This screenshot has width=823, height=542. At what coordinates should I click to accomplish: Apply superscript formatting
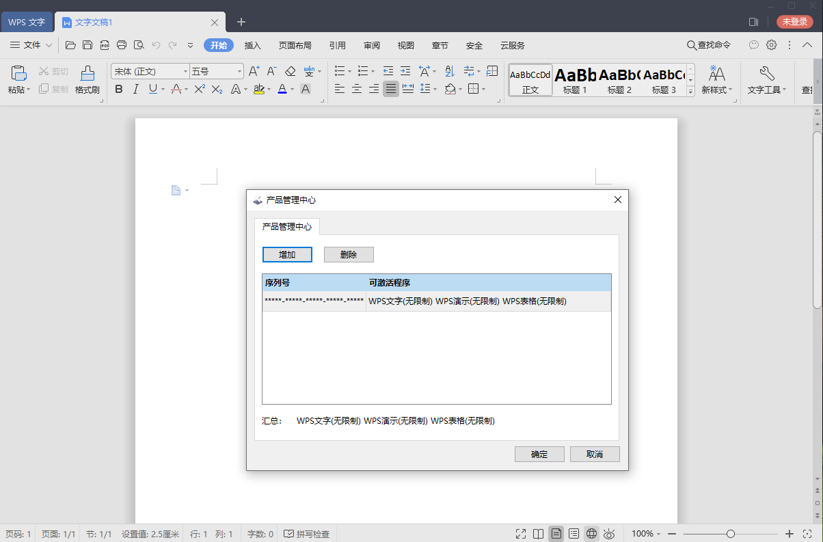pos(199,89)
